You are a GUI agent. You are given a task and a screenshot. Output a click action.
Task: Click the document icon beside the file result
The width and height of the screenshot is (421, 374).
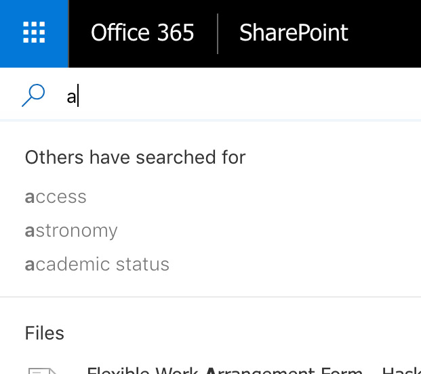(43, 371)
